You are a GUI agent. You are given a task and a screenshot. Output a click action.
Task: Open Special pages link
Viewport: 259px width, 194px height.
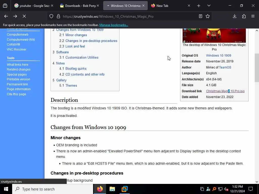(17, 75)
